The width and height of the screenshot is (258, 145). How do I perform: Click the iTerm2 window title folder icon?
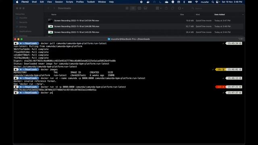coord(109,39)
